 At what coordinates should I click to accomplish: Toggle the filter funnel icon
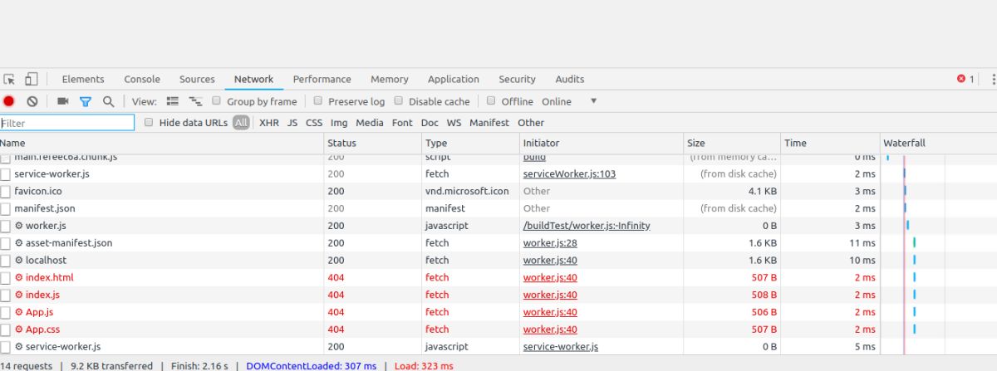(x=85, y=101)
